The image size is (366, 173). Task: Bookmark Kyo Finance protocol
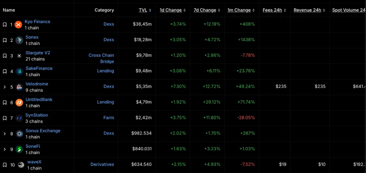pyautogui.click(x=5, y=25)
